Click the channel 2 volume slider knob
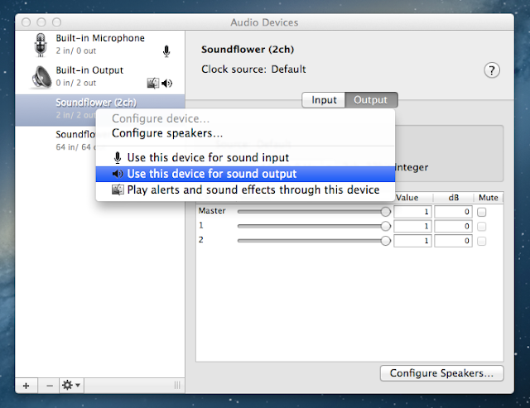The width and height of the screenshot is (530, 408). [385, 241]
